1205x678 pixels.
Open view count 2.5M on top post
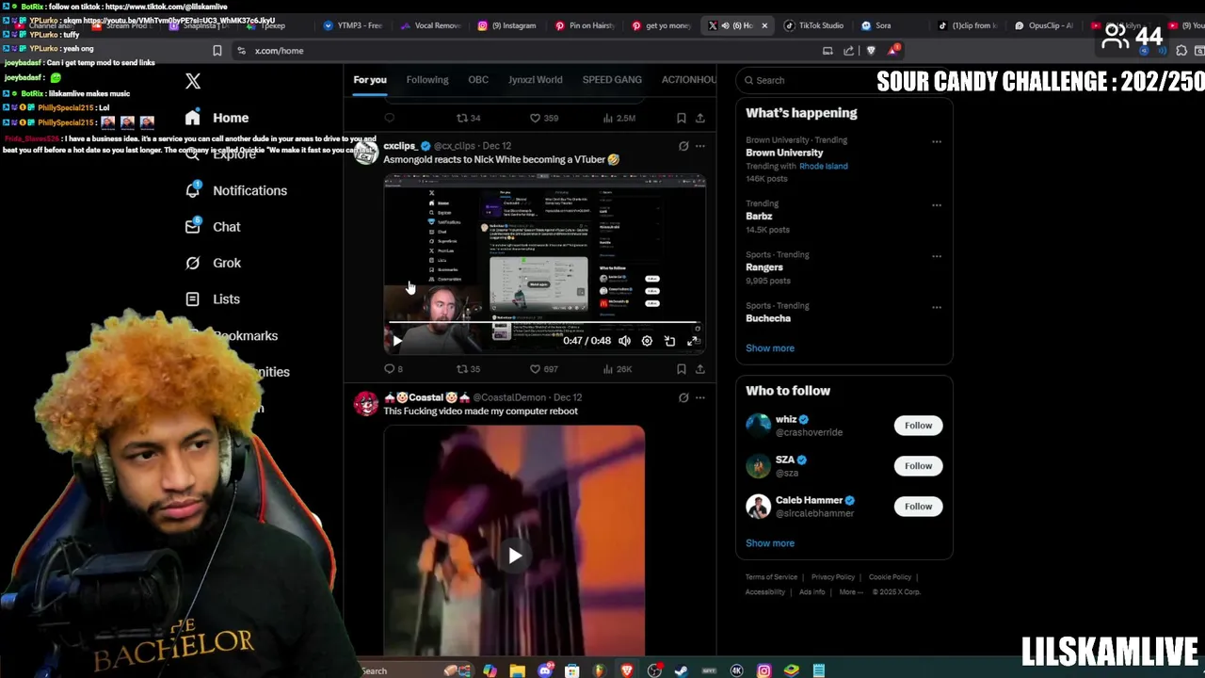619,118
